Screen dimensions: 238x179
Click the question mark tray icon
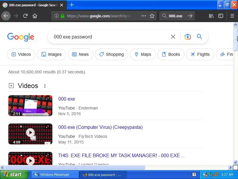[x=194, y=175]
